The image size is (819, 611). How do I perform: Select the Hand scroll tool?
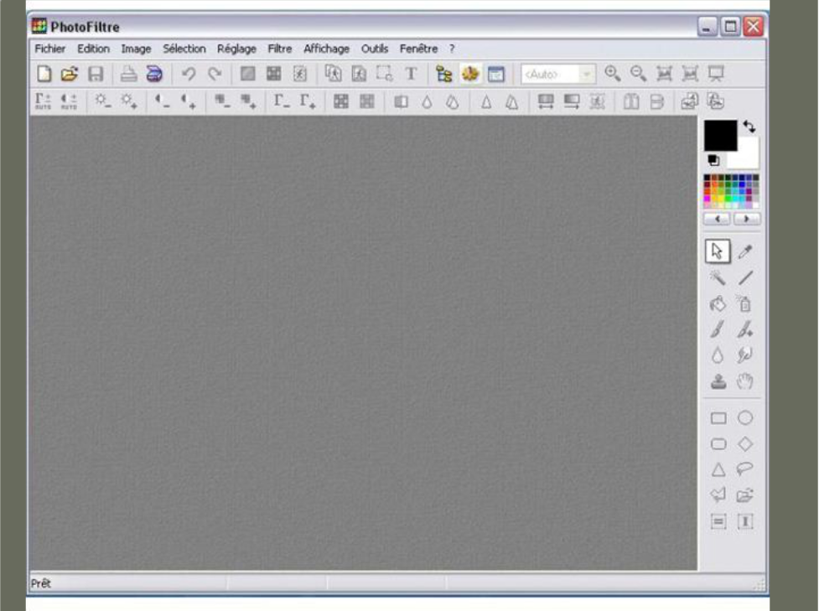(745, 381)
